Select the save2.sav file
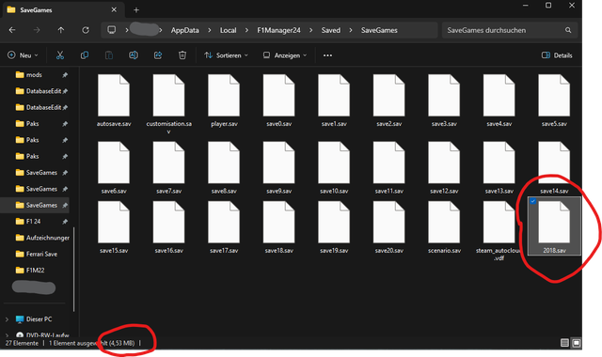The width and height of the screenshot is (602, 357). 388,101
